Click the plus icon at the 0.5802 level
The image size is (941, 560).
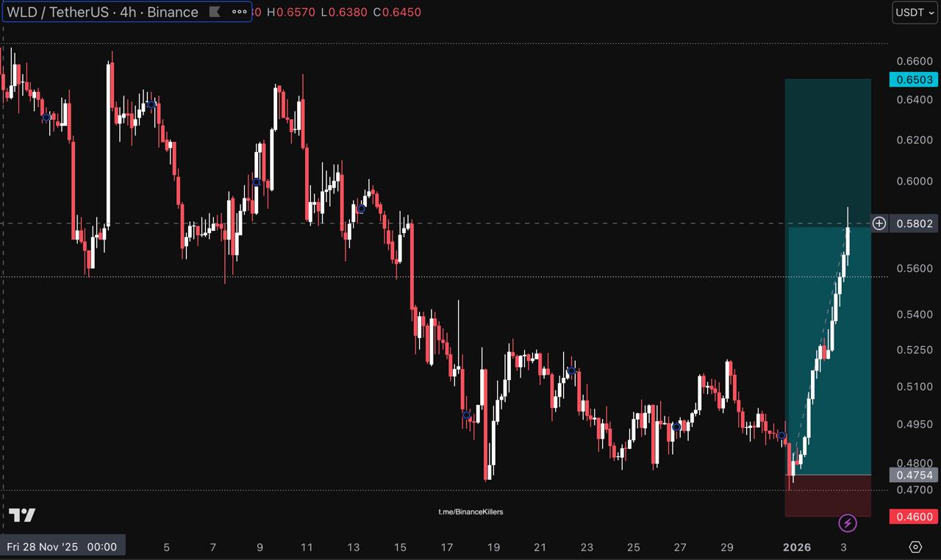[879, 223]
